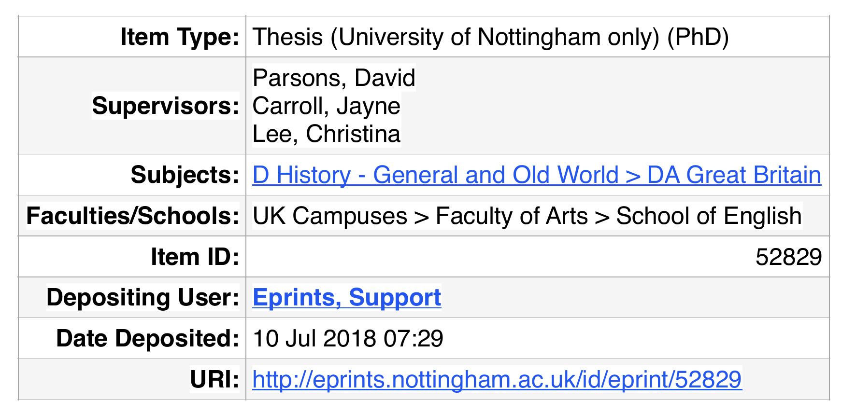Click the 'School of English' text
This screenshot has width=842, height=414.
coord(709,216)
